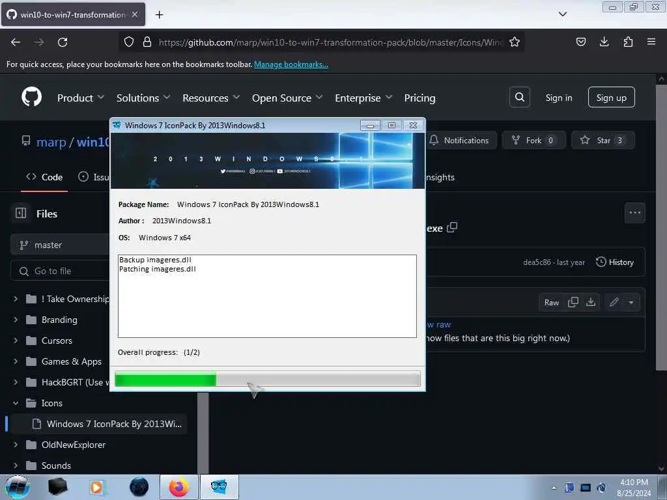Expand the Sounds folder chevron
The image size is (667, 500).
(16, 465)
